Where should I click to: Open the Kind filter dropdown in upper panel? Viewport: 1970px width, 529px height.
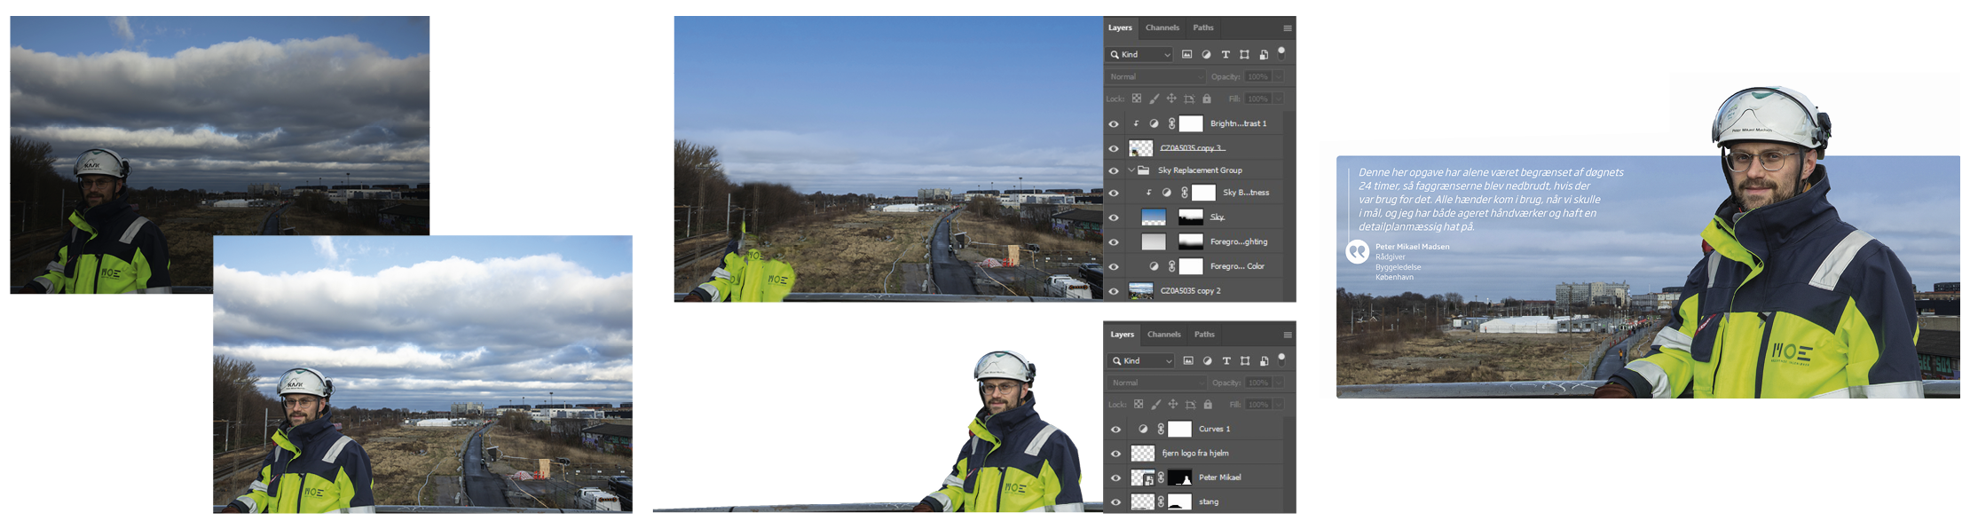click(x=1140, y=55)
